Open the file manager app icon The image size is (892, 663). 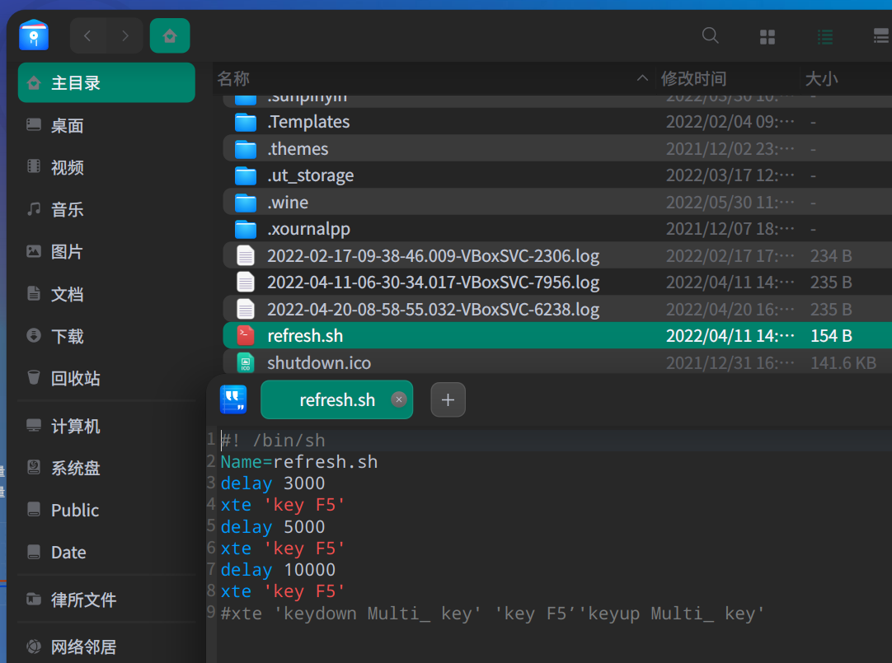tap(34, 35)
